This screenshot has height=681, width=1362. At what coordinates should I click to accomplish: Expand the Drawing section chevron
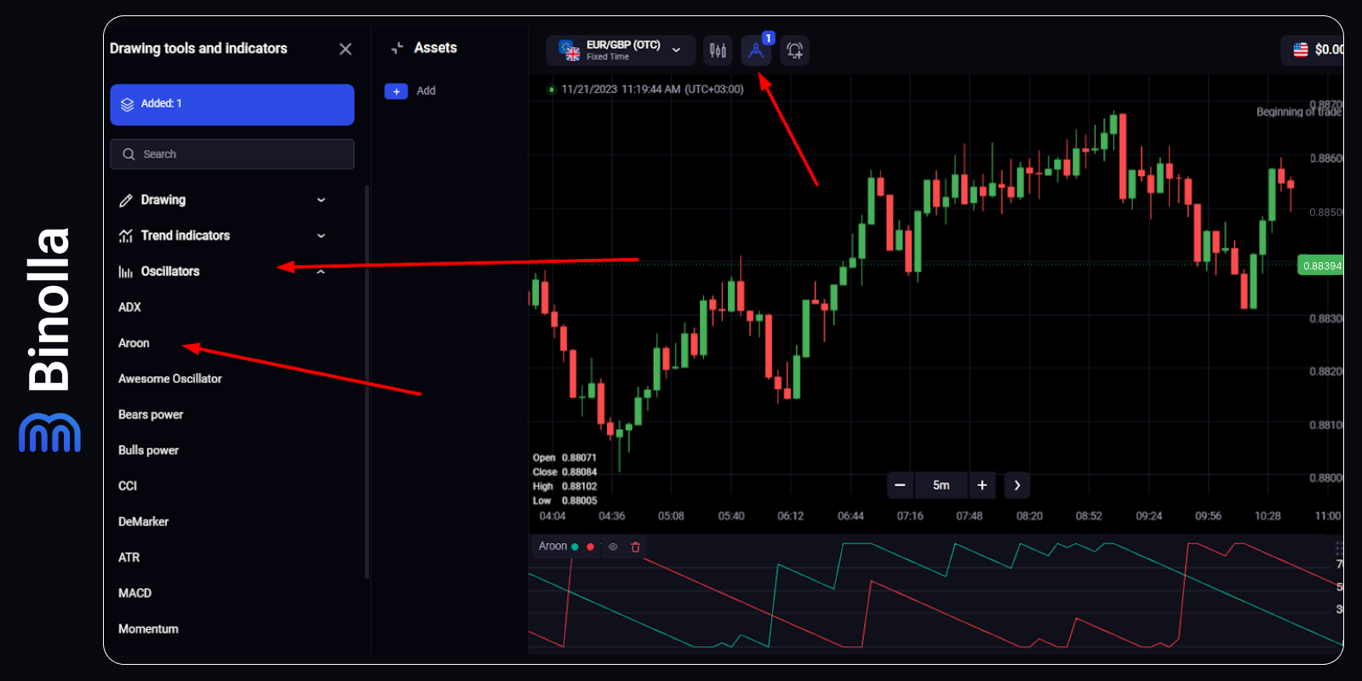click(321, 200)
